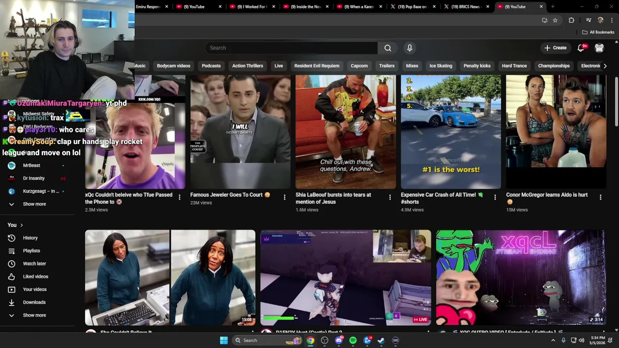
Task: Open options for Famous Jeweler video
Action: pyautogui.click(x=284, y=197)
